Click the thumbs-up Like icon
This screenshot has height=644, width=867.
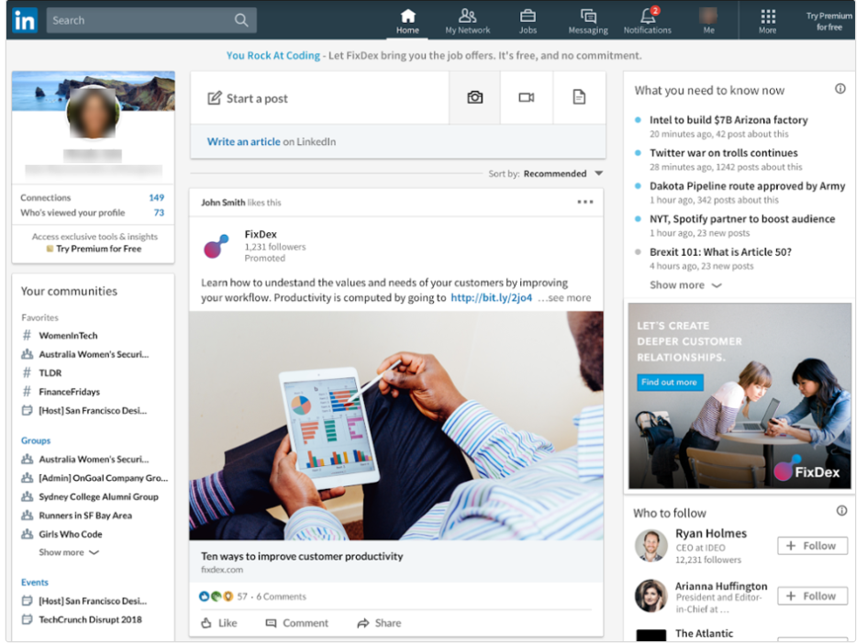pos(206,623)
